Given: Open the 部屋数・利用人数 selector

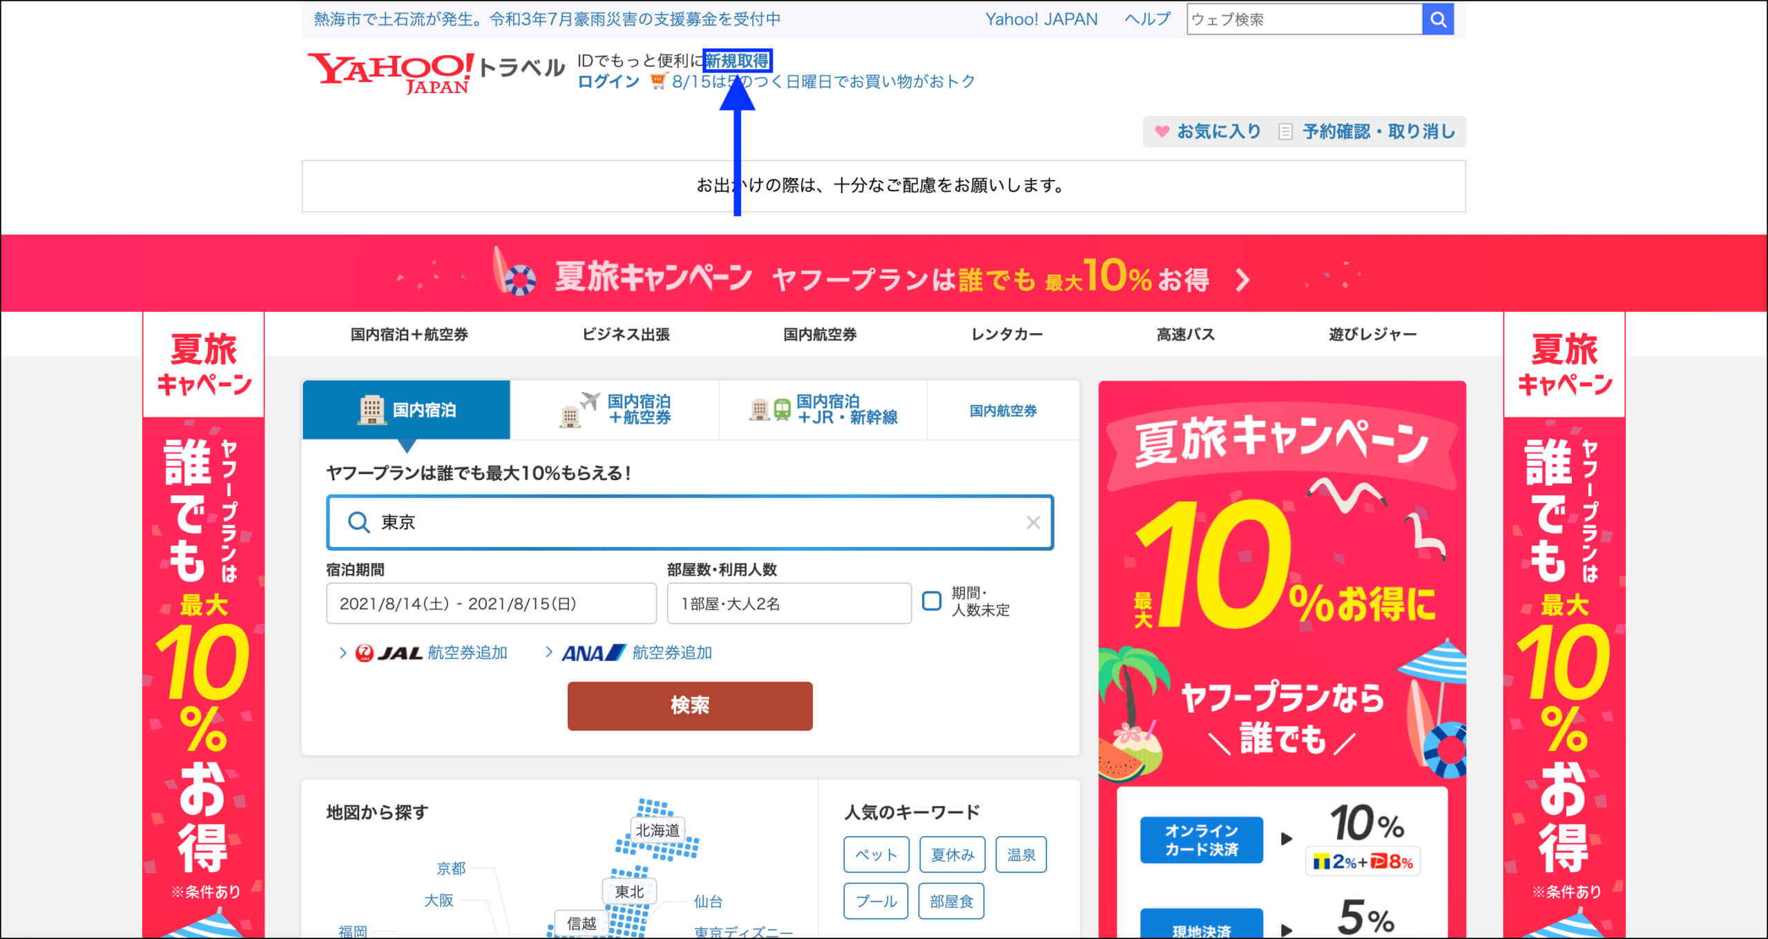Looking at the screenshot, I should tap(789, 604).
